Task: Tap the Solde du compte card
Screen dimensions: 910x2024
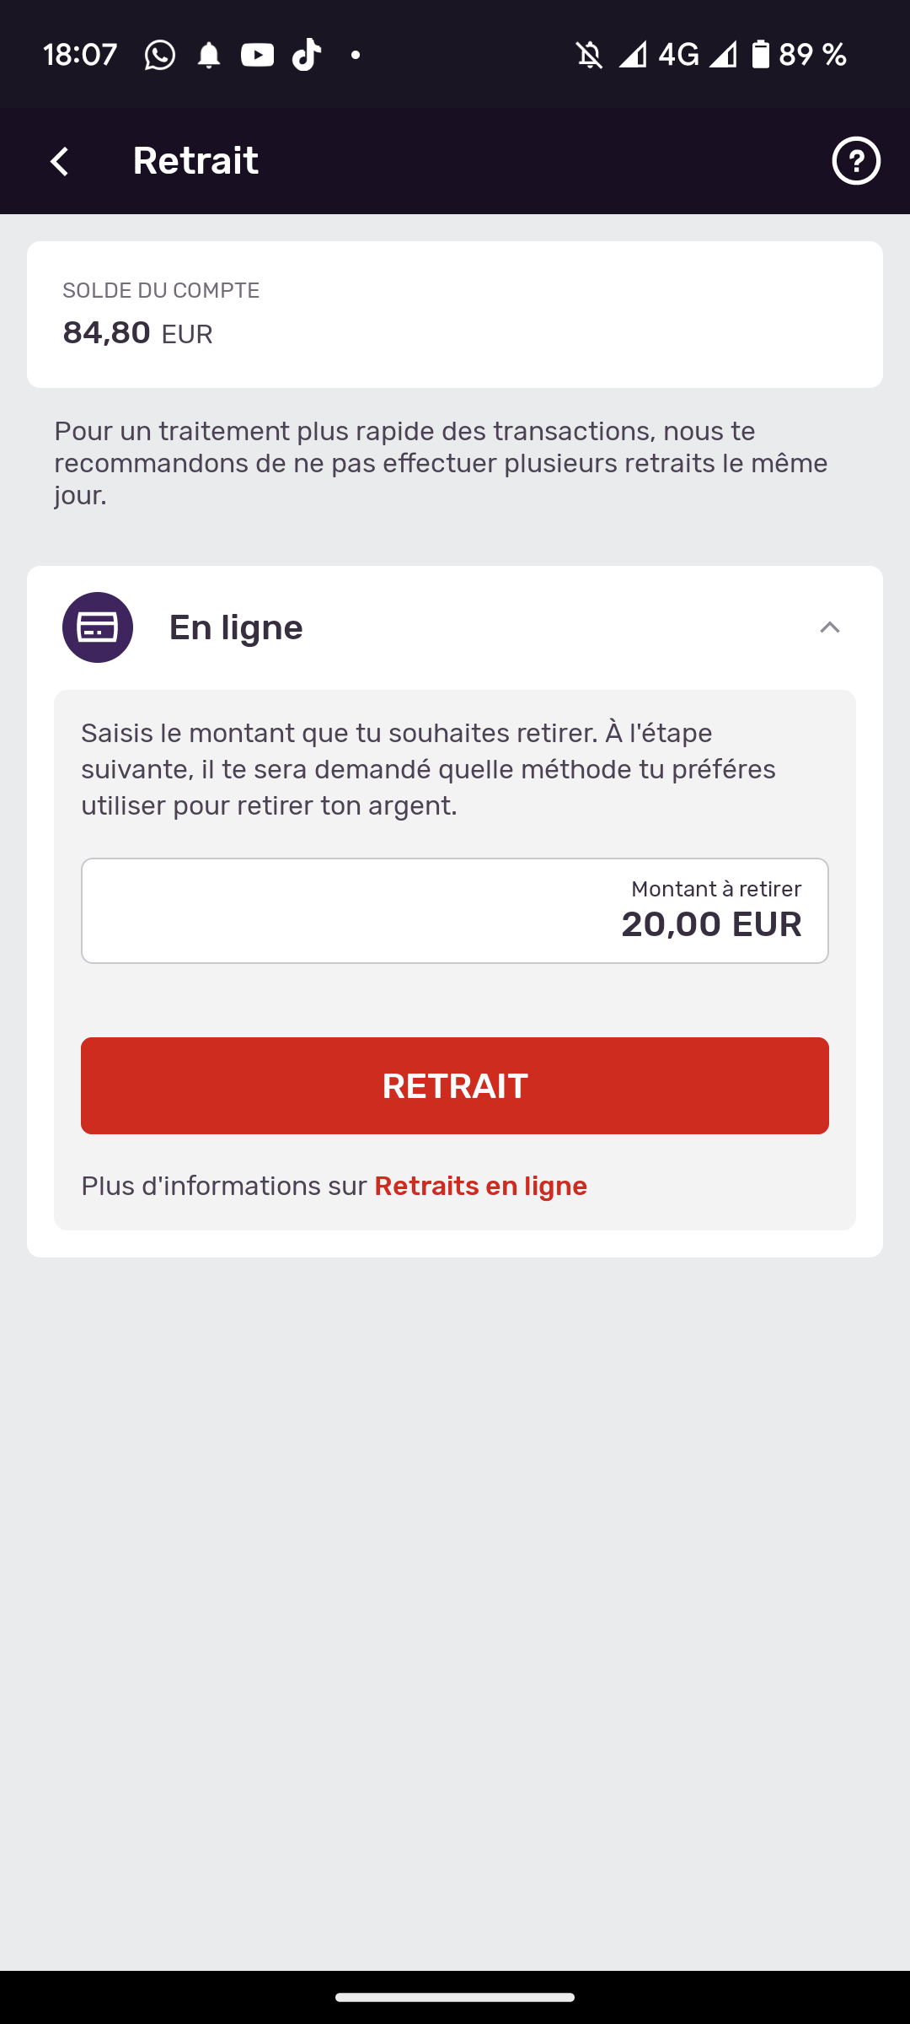Action: 455,315
